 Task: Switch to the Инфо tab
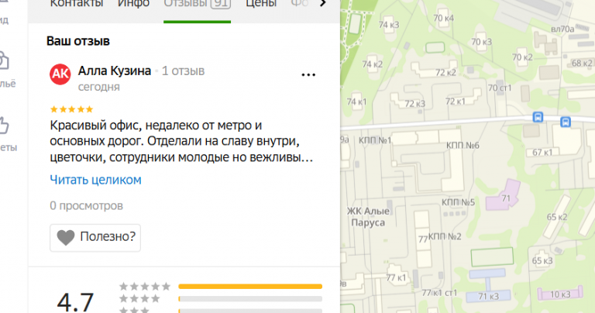tap(133, 4)
